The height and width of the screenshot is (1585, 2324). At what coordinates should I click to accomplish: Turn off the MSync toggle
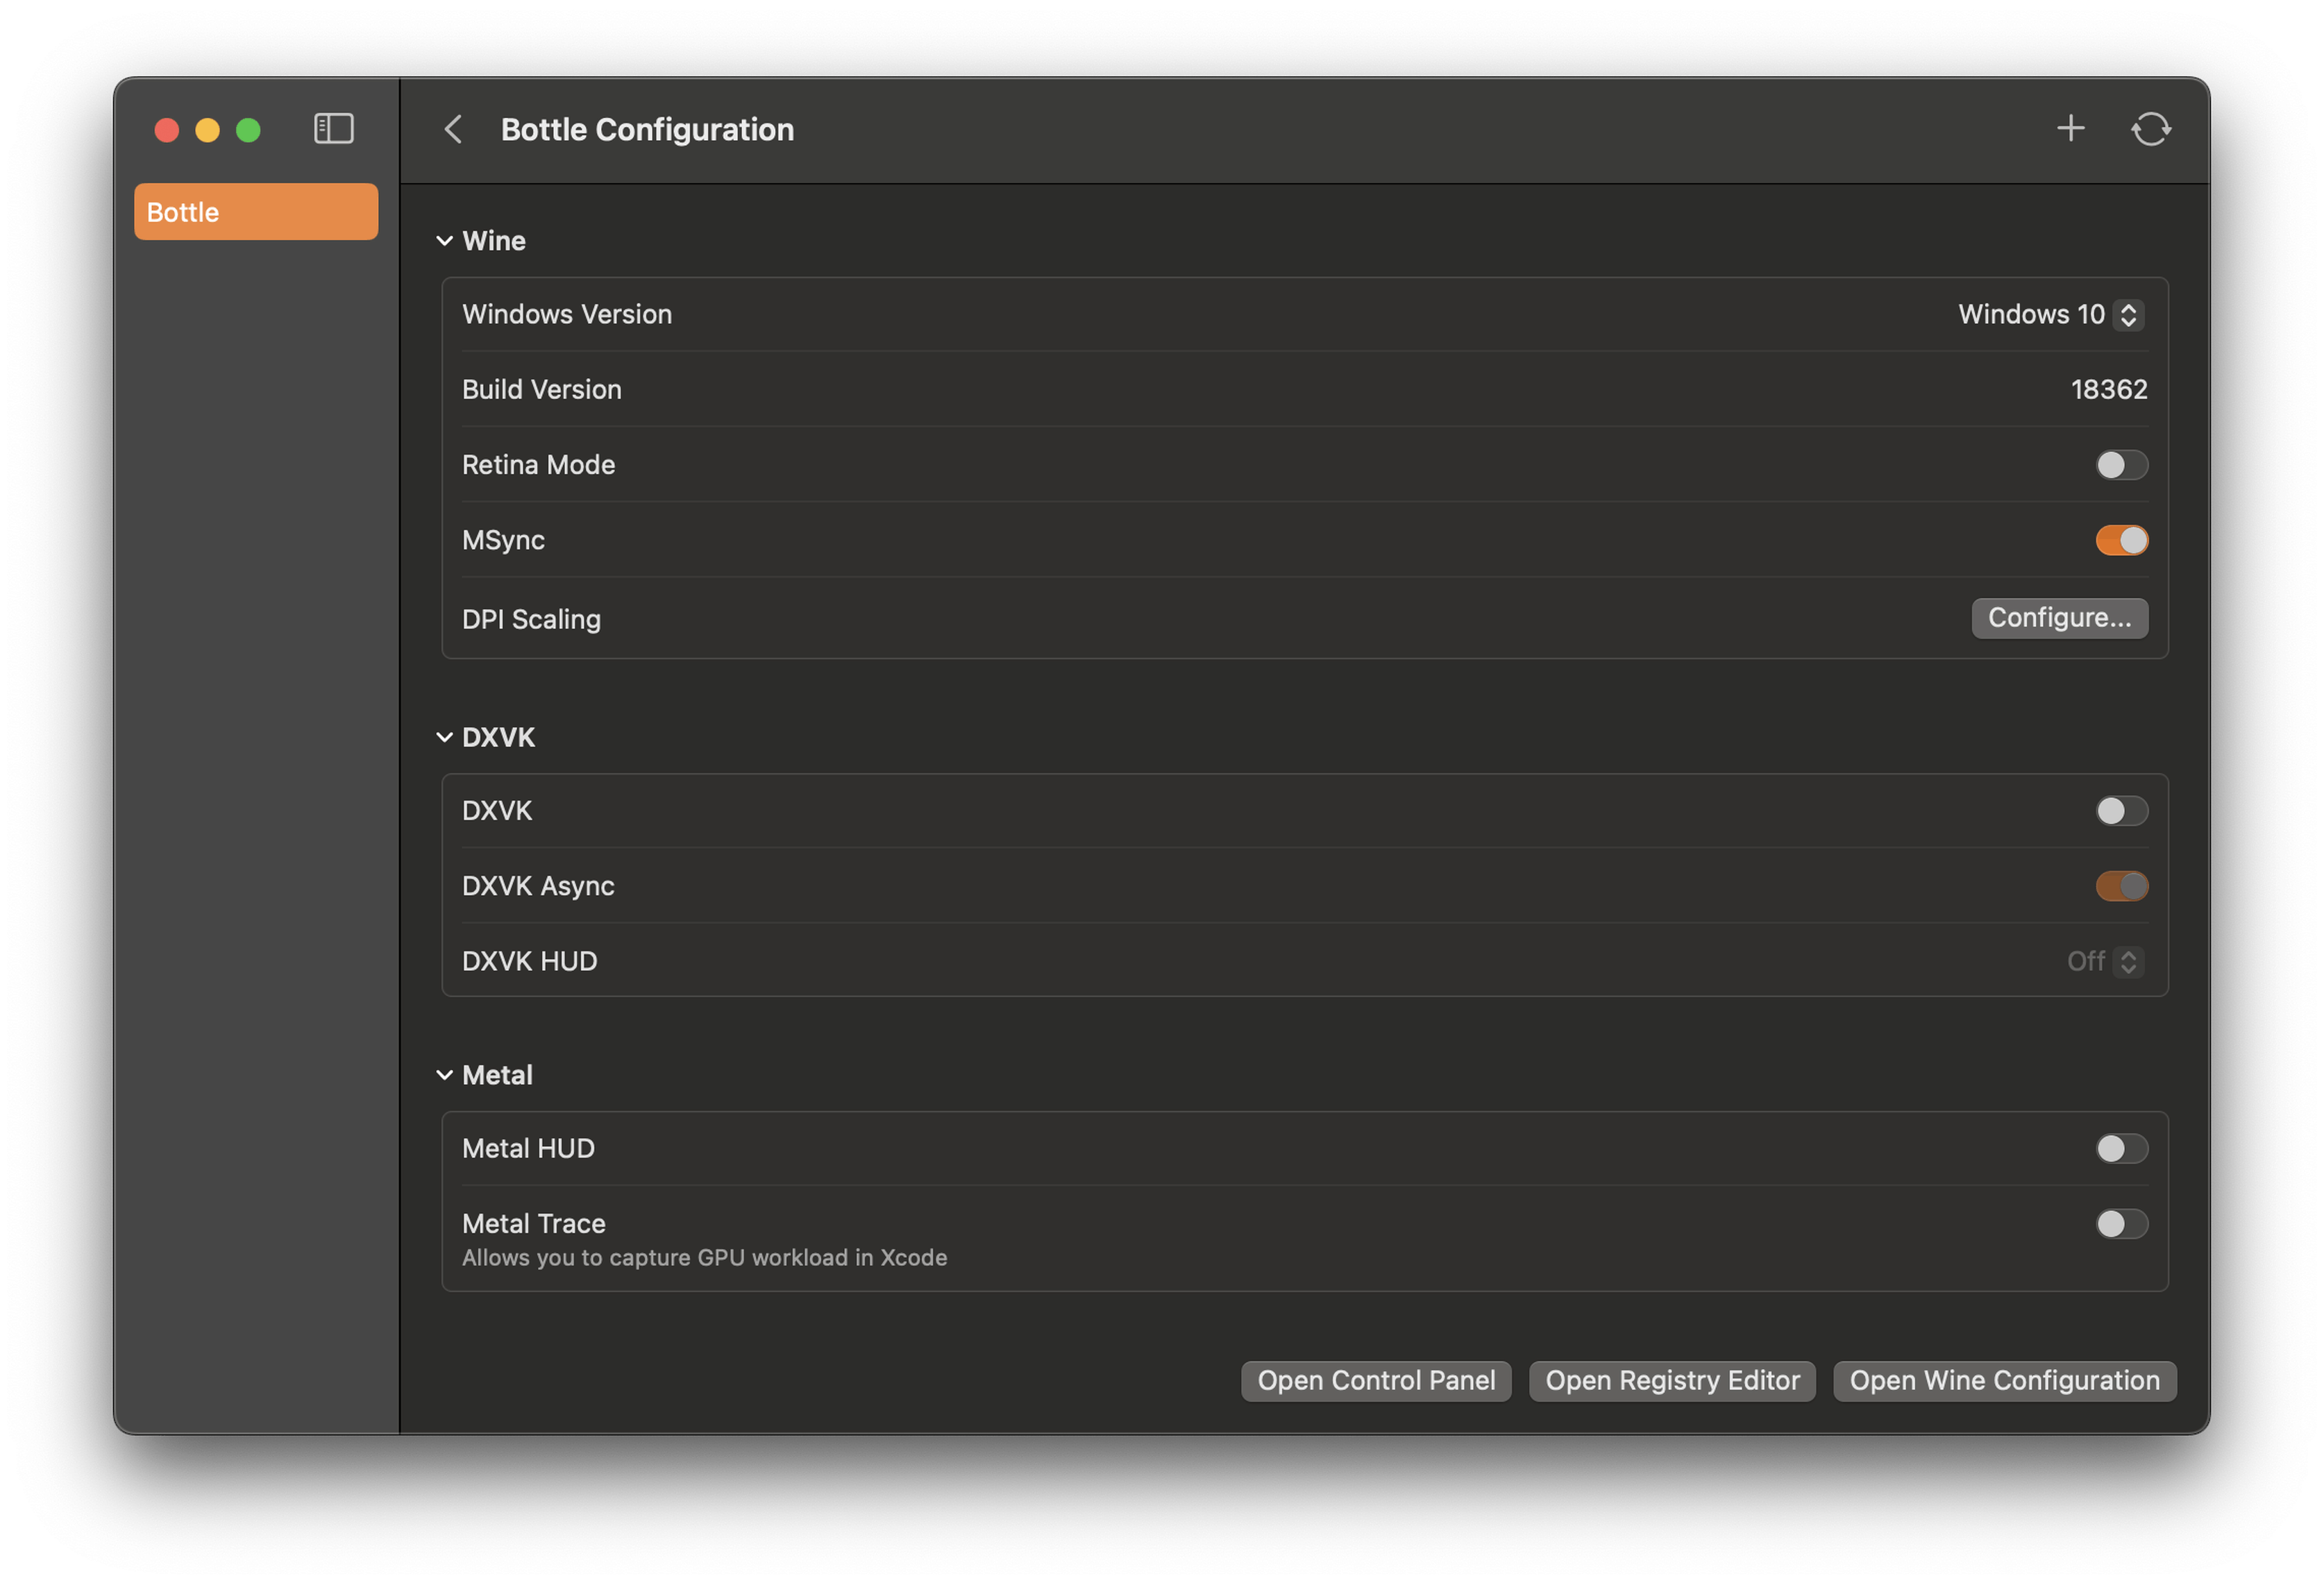[2121, 540]
